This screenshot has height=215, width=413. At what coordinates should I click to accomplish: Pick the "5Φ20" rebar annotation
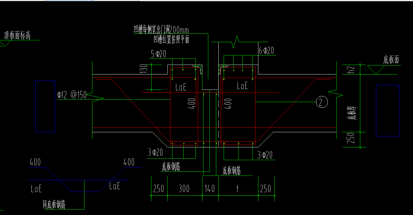(x=159, y=54)
